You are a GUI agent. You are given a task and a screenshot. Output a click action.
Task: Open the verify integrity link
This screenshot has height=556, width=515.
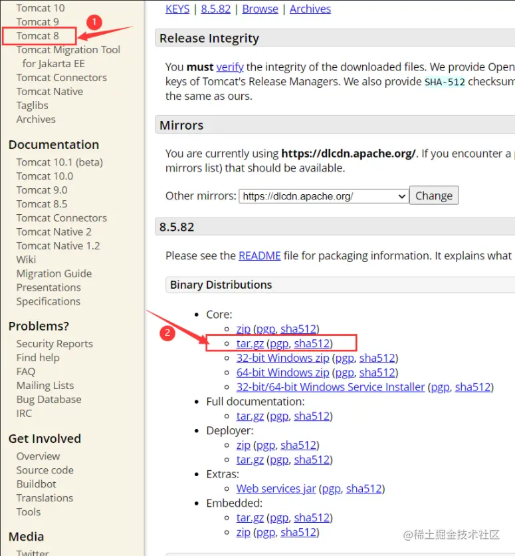[230, 67]
